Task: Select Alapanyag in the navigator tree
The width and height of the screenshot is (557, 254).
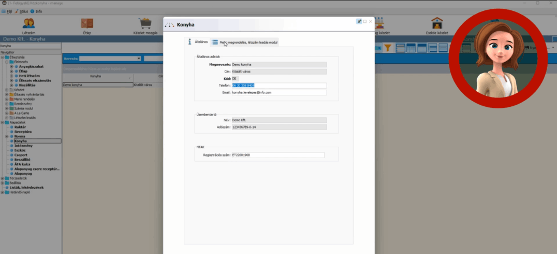Action: (x=23, y=173)
